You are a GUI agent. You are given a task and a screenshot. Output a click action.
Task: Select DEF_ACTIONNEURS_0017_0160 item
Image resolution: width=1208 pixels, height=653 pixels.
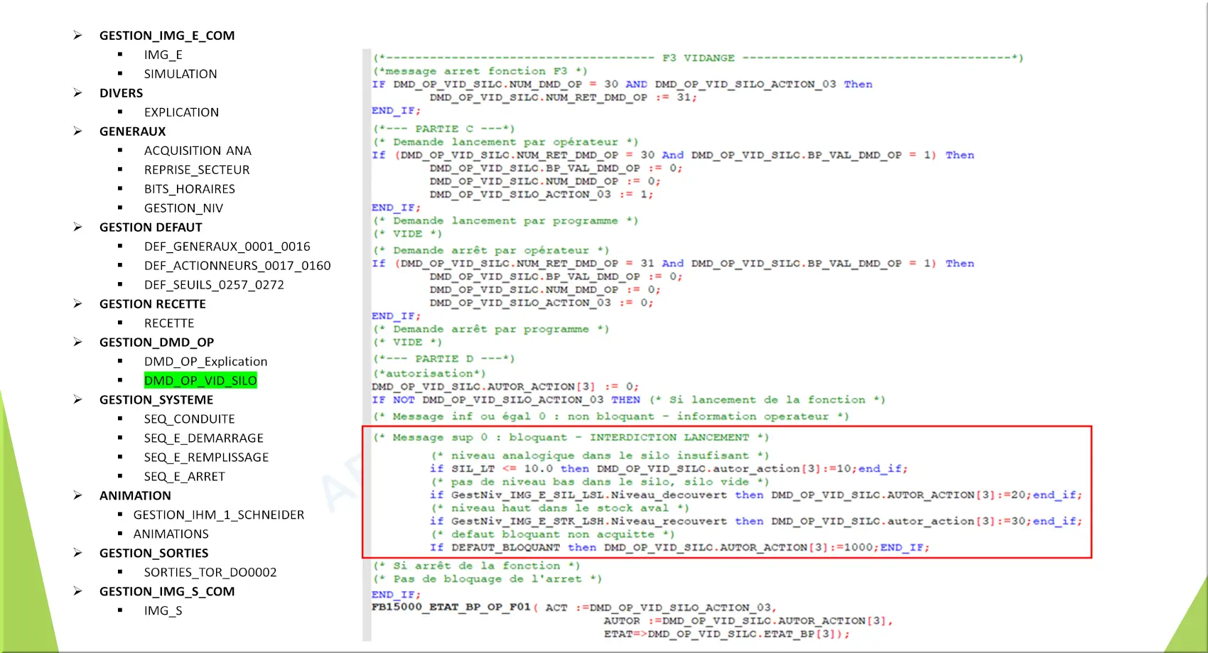pyautogui.click(x=237, y=266)
